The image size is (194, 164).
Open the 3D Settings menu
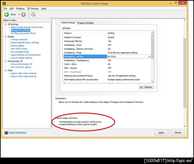(x=33, y=8)
